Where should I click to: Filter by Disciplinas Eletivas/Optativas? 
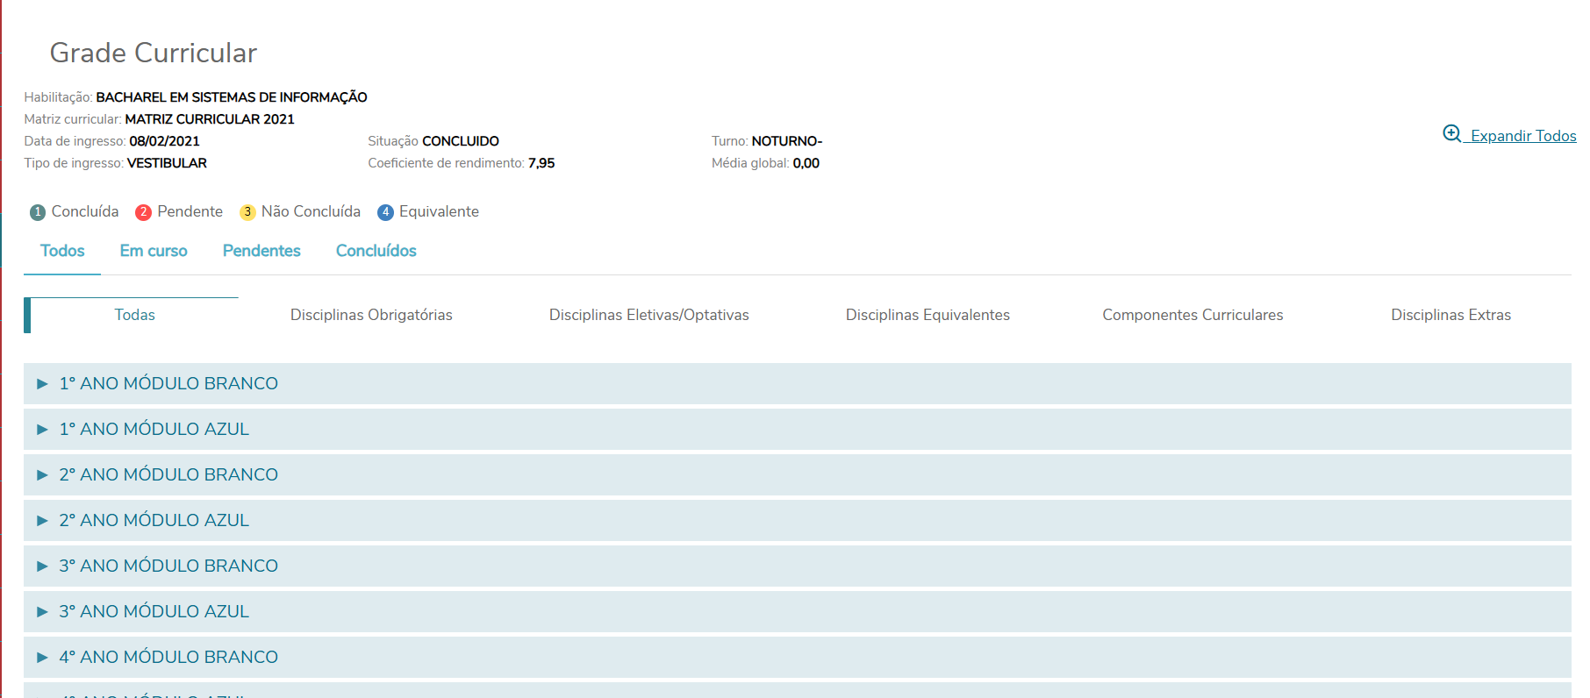(648, 315)
